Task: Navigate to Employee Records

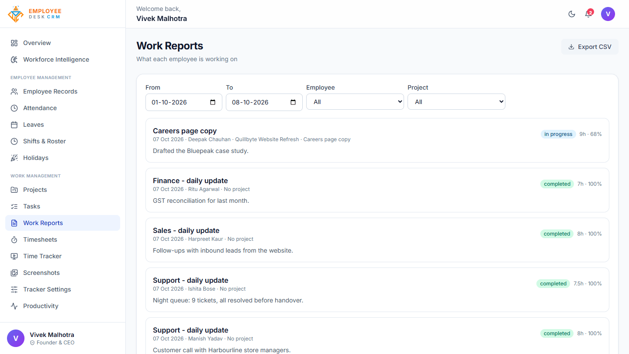Action: 62,91
